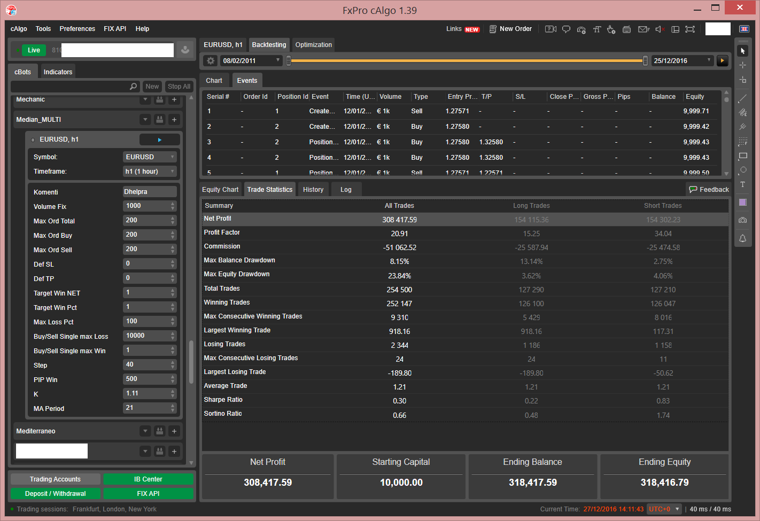Expand the Median_MULTI dropdown arrow
This screenshot has height=521, width=760.
145,120
